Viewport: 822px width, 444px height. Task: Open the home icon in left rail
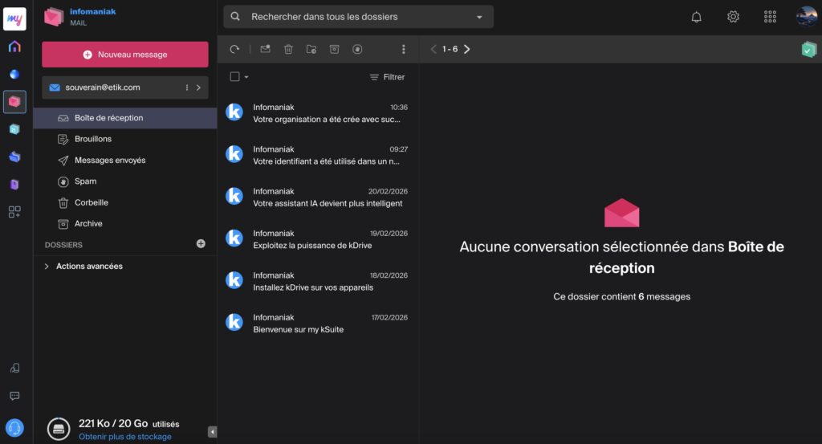click(14, 47)
